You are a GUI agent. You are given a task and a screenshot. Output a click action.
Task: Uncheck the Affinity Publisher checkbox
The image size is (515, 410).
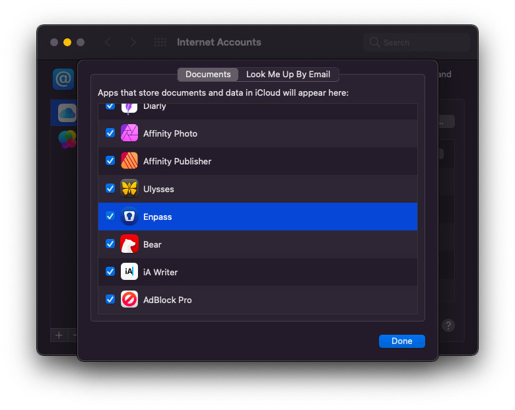tap(110, 160)
